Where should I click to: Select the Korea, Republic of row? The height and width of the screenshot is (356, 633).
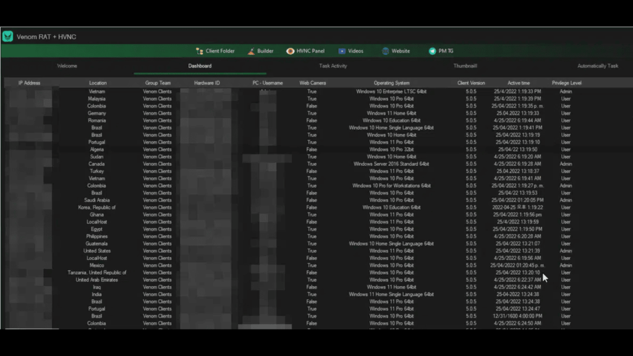pos(96,208)
